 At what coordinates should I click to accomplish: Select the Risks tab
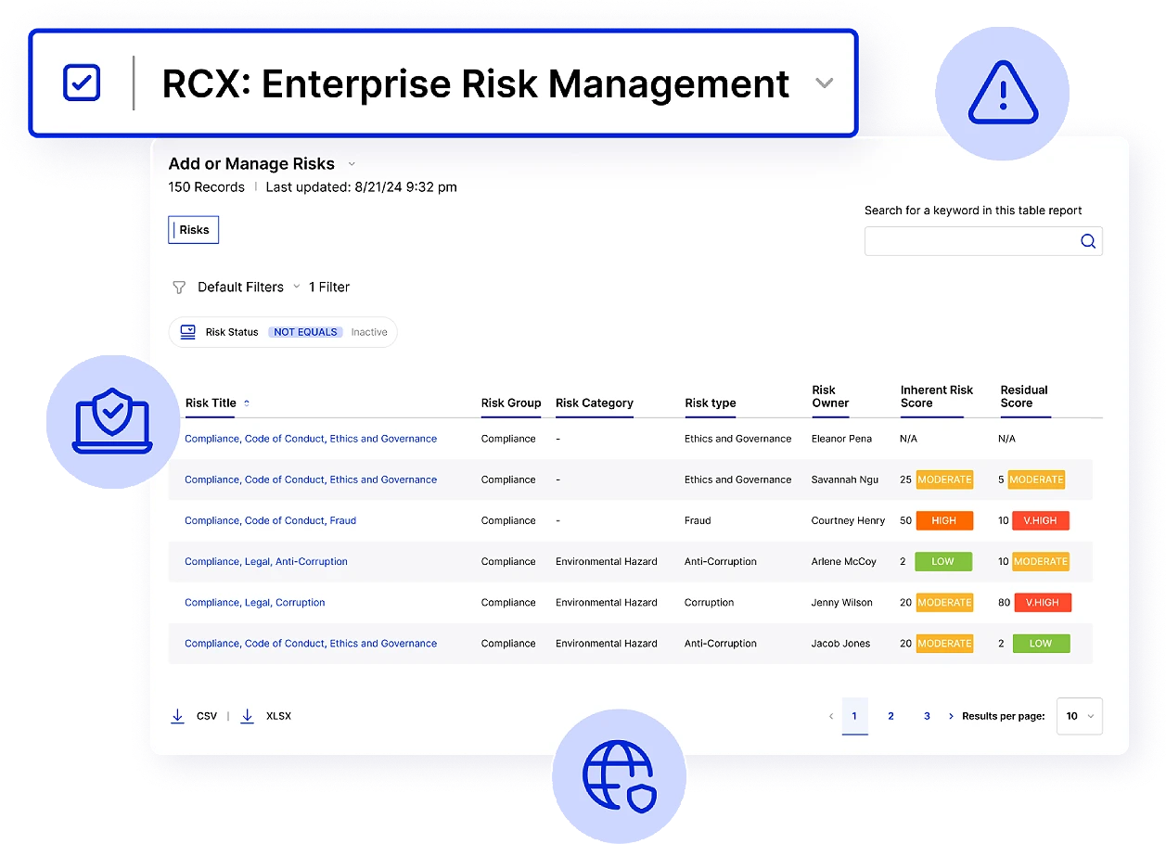click(x=193, y=230)
